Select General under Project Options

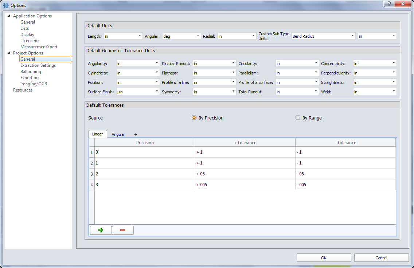(x=46, y=59)
